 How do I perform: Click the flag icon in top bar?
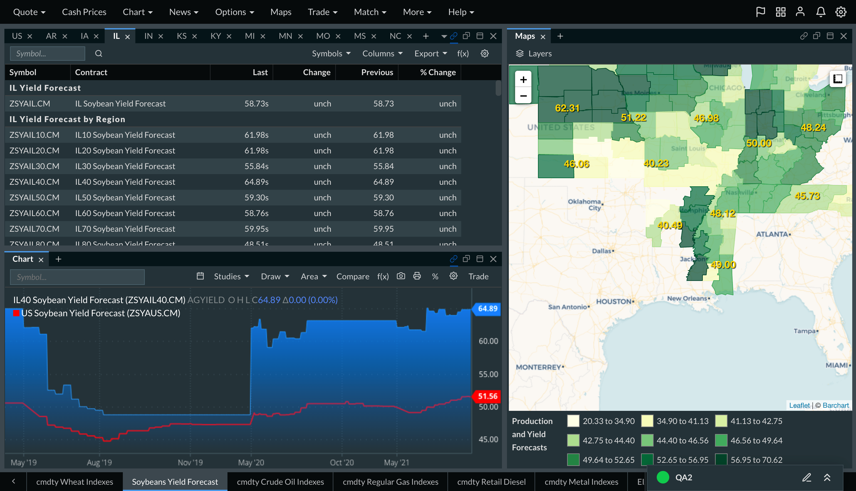[x=760, y=12]
